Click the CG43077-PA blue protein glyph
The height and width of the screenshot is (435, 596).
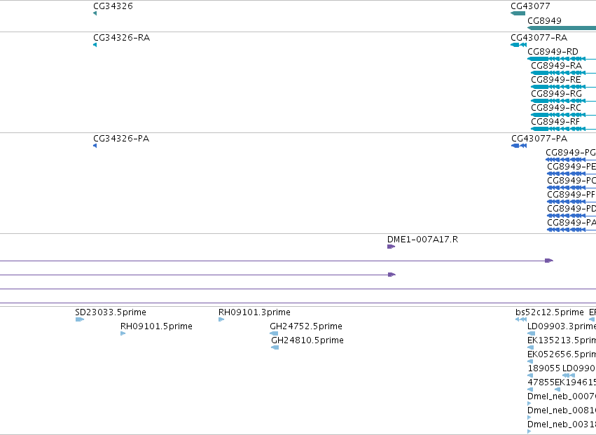click(519, 146)
